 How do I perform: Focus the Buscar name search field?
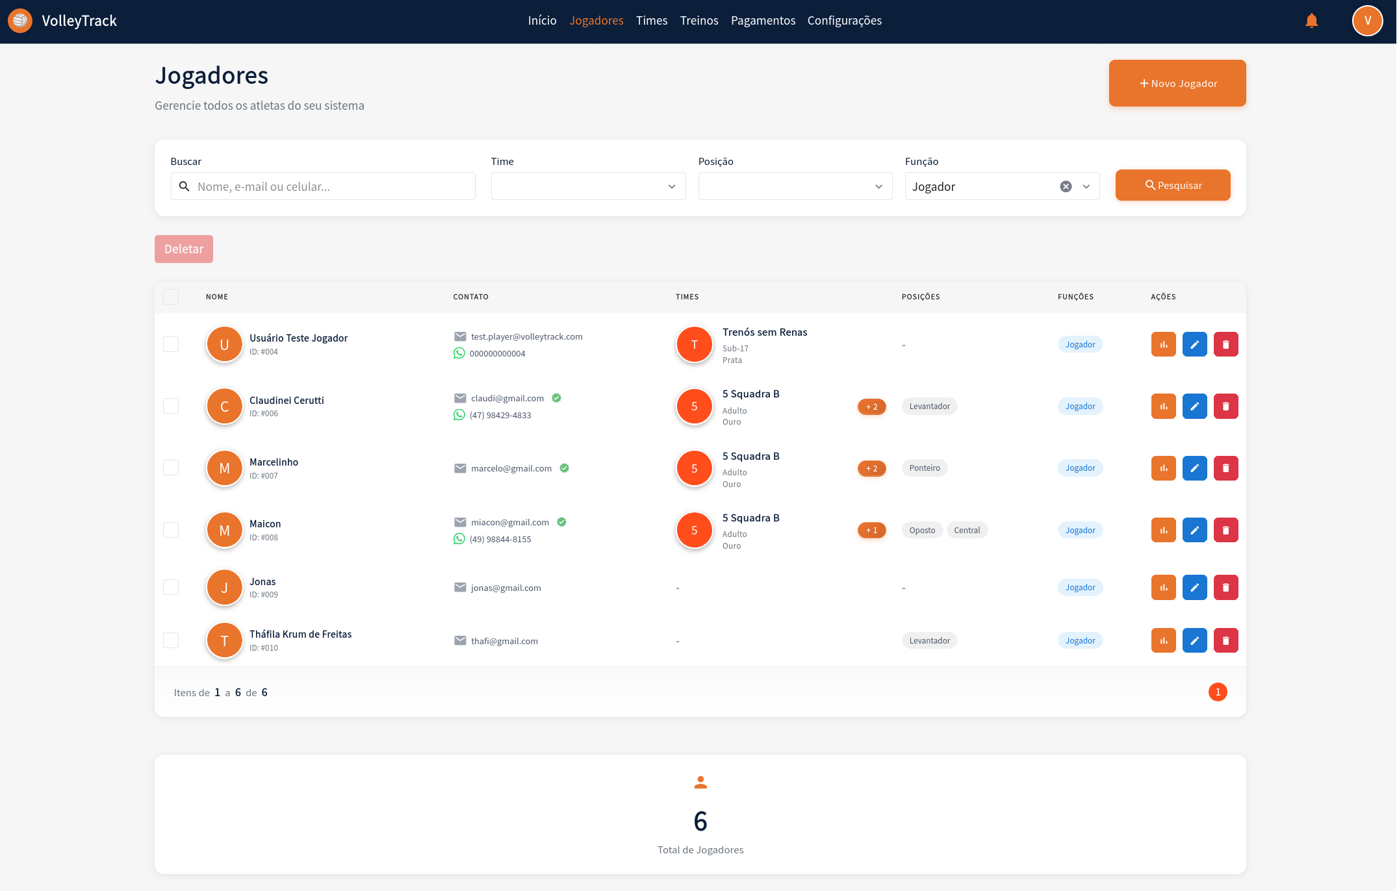pos(331,187)
